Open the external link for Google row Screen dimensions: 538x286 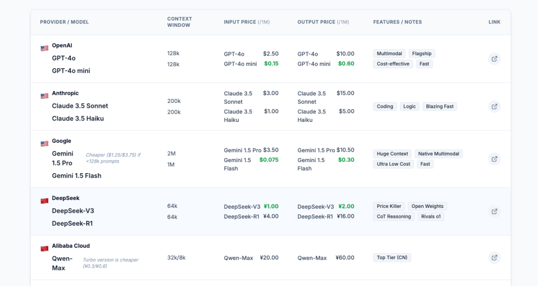(x=494, y=159)
